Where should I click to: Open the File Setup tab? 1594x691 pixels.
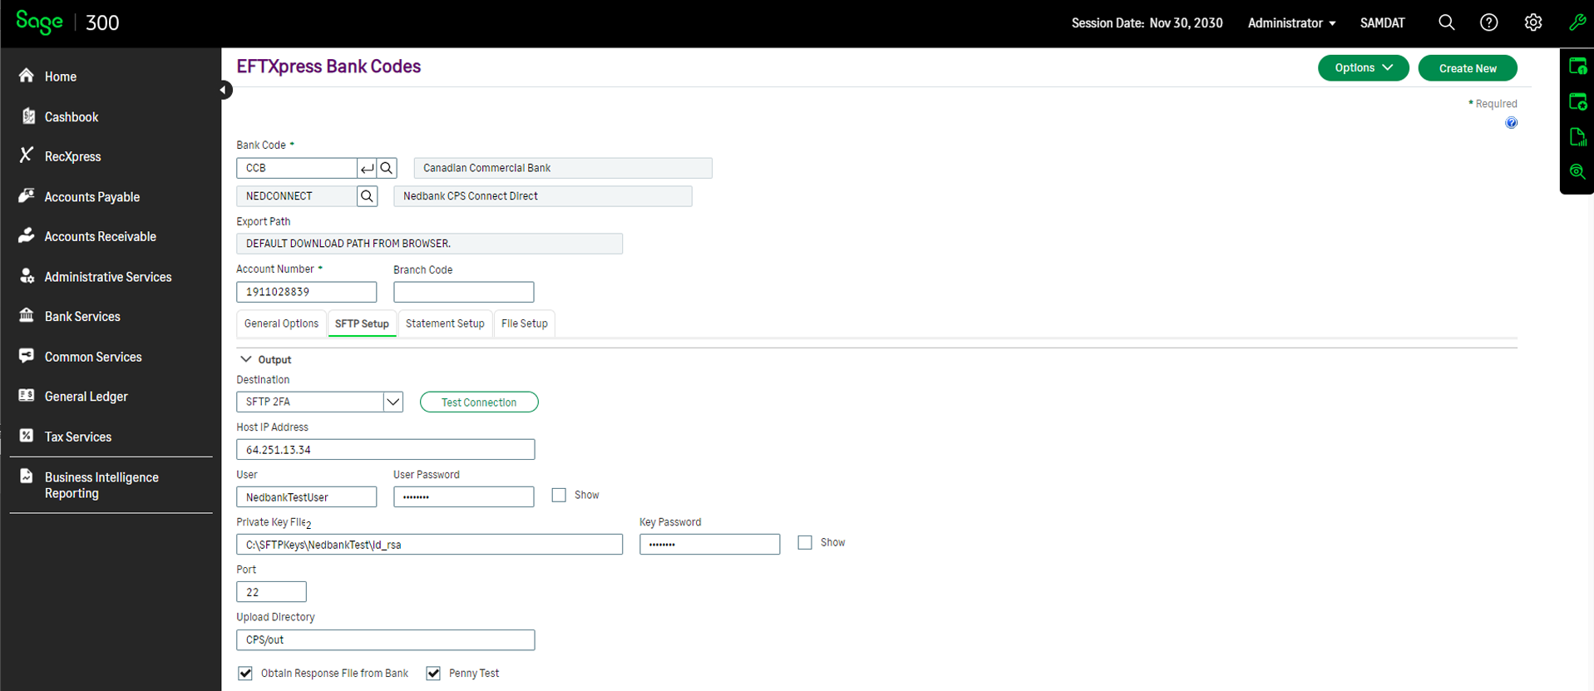click(524, 323)
